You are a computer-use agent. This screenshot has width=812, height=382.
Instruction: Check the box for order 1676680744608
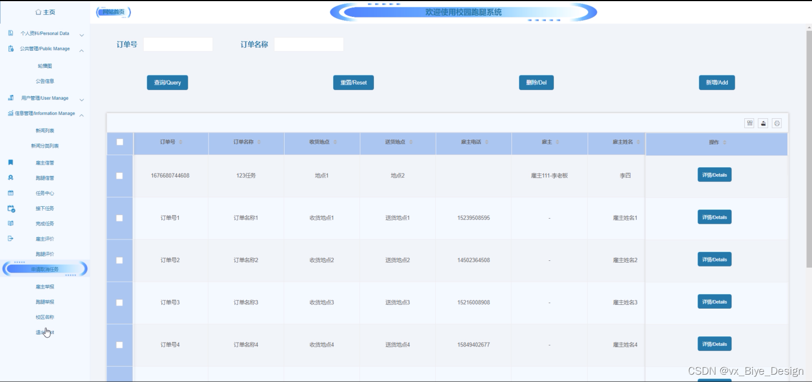pyautogui.click(x=120, y=176)
